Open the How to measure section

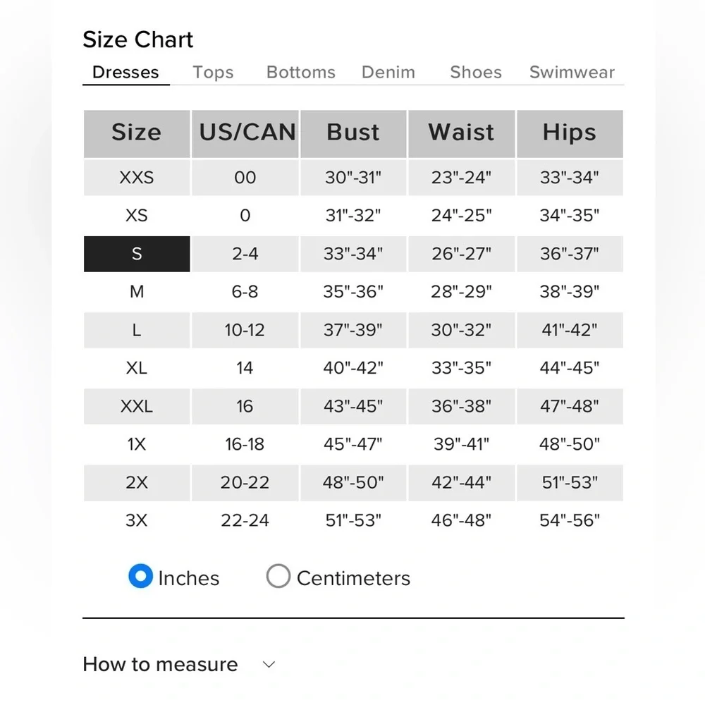(160, 665)
